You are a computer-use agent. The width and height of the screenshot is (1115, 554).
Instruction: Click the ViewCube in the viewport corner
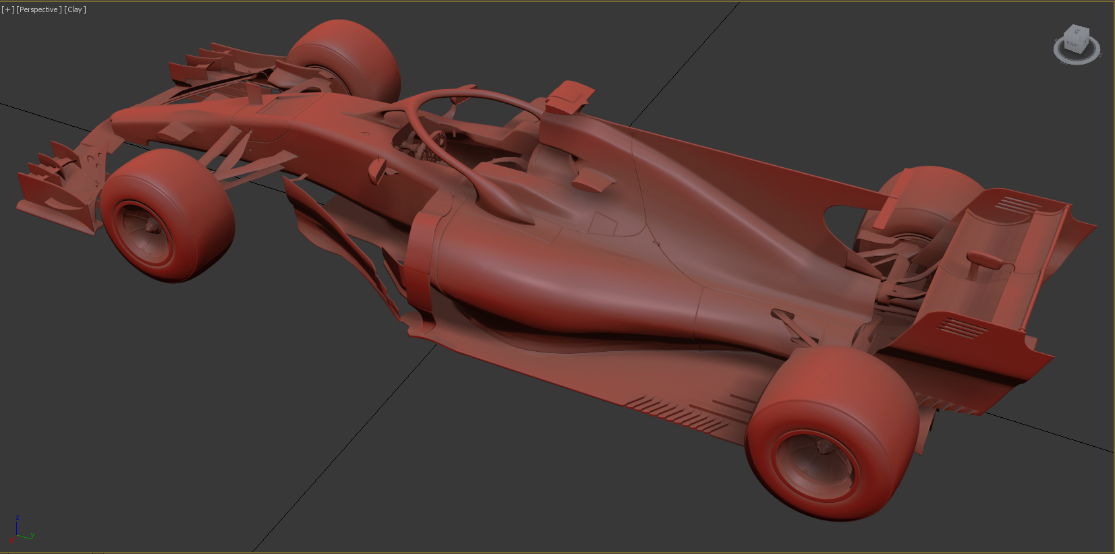[x=1075, y=39]
